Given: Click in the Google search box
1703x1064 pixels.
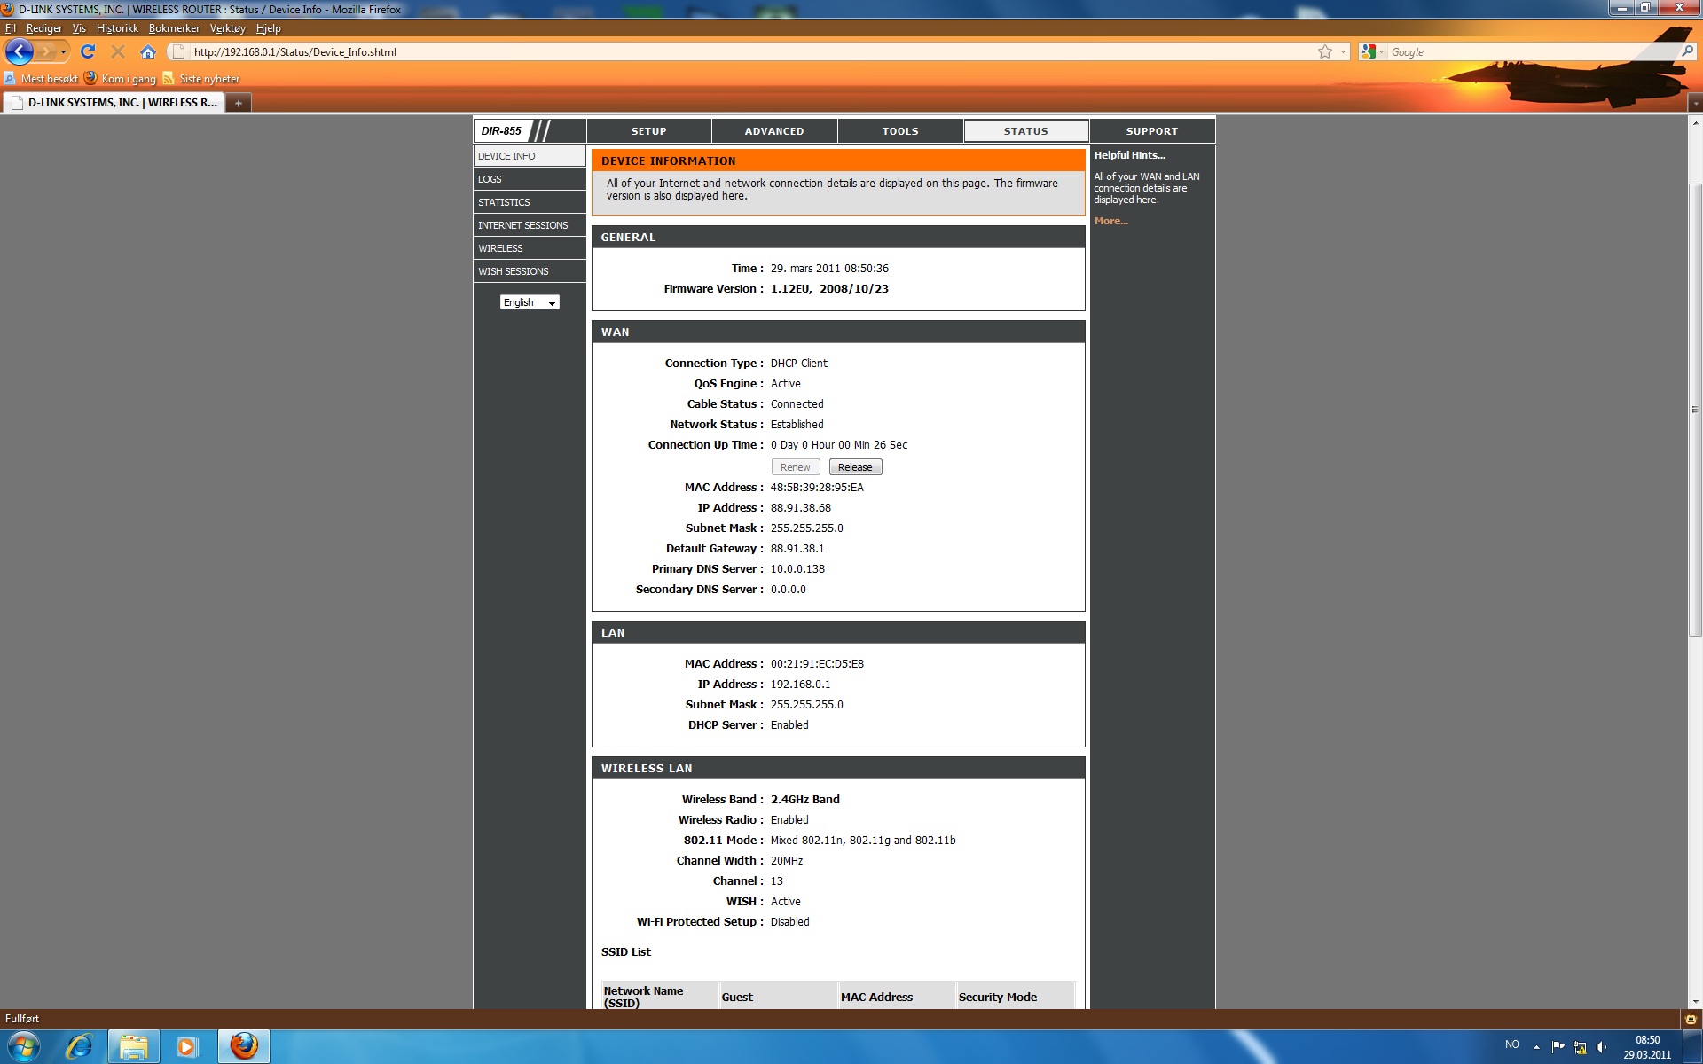Looking at the screenshot, I should coord(1532,52).
